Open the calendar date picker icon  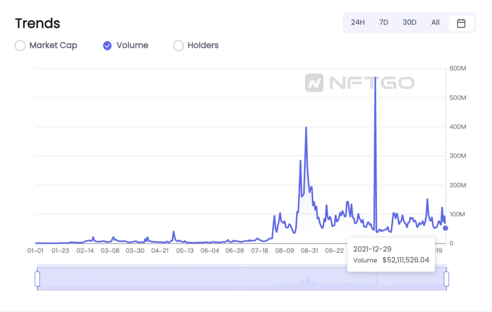461,23
